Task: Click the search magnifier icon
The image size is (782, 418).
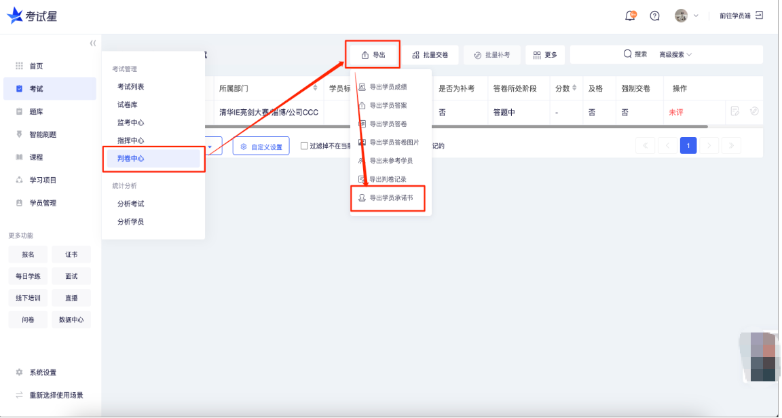Action: [x=627, y=54]
